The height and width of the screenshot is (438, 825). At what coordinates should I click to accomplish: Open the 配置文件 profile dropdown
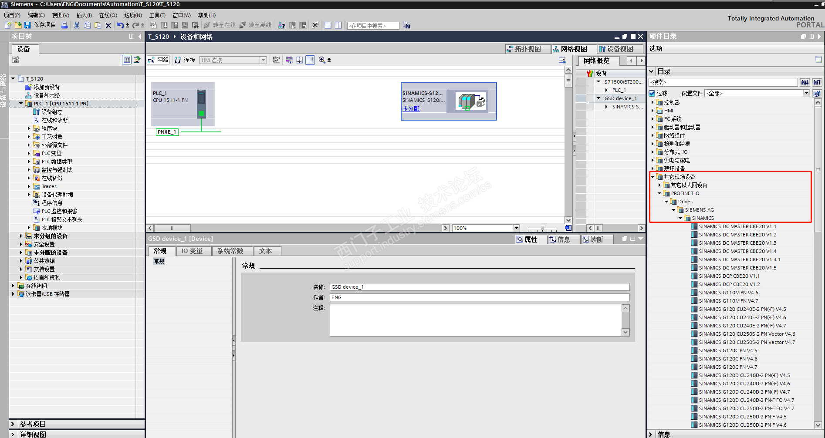[806, 93]
